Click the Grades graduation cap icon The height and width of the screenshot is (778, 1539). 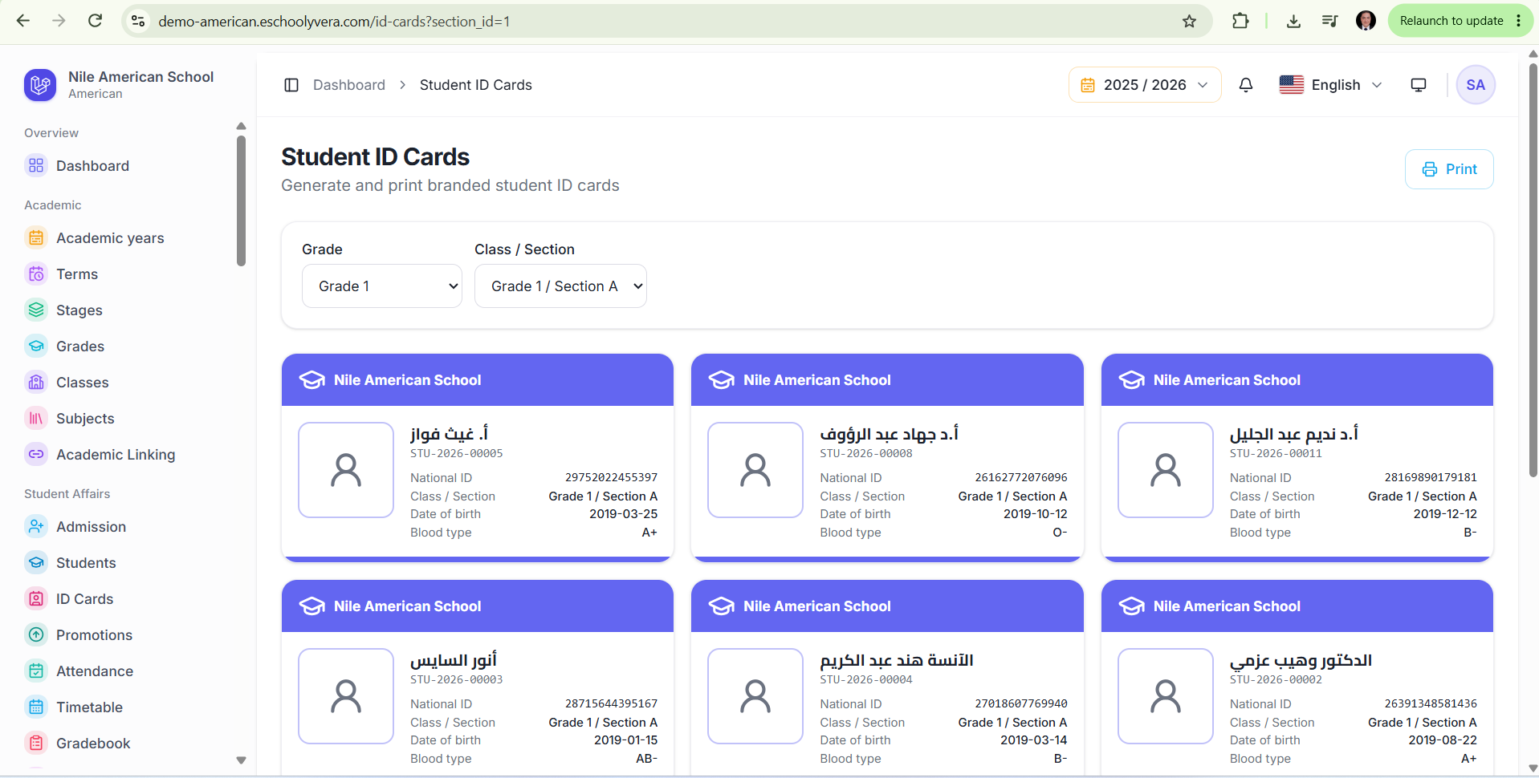click(x=36, y=346)
